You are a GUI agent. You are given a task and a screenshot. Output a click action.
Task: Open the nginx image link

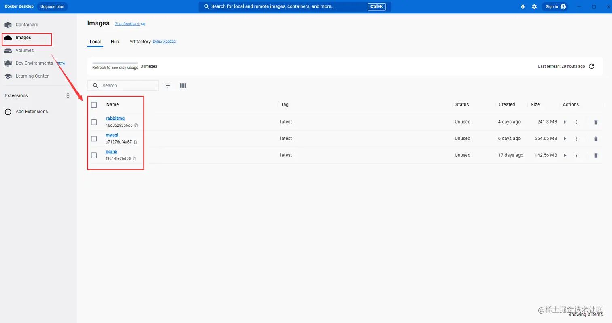[112, 152]
